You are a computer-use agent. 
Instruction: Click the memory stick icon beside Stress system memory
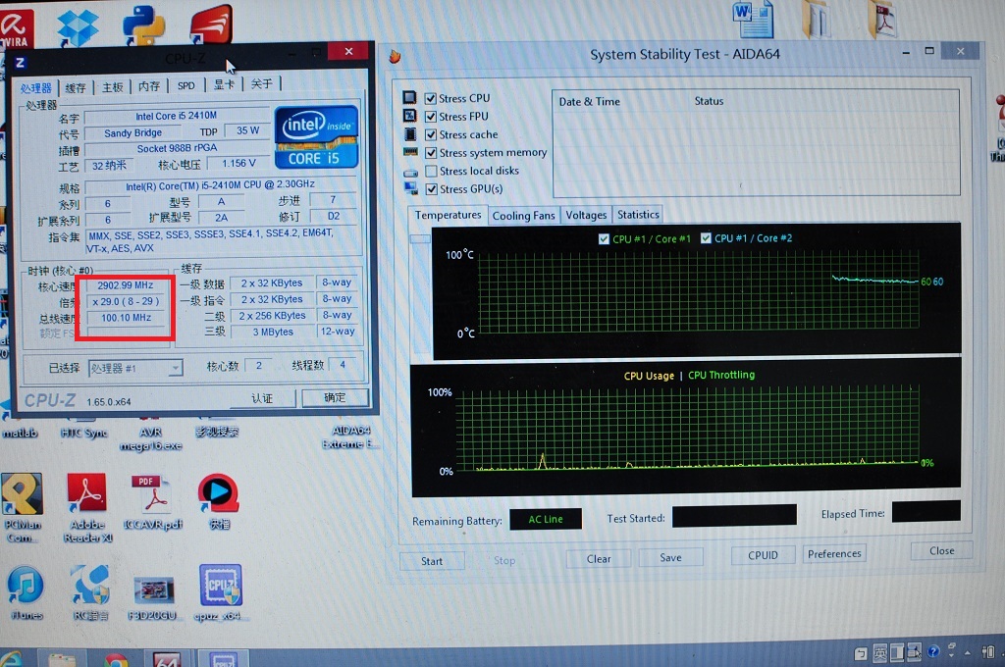[410, 152]
